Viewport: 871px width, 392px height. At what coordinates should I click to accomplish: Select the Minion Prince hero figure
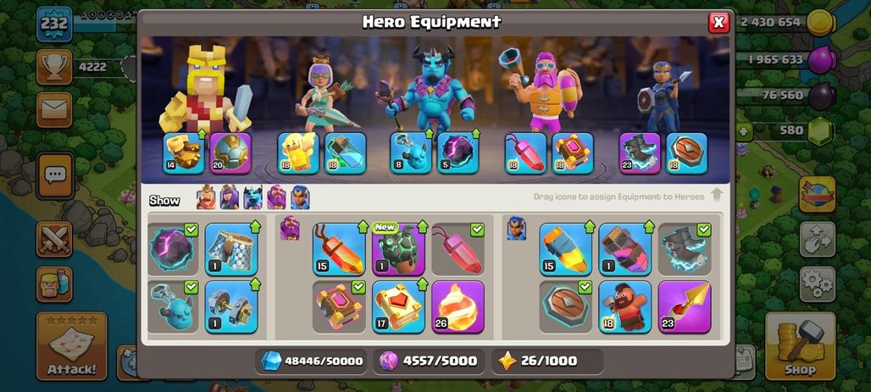point(428,89)
